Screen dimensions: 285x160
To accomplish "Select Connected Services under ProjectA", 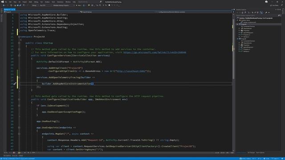I will (249, 27).
